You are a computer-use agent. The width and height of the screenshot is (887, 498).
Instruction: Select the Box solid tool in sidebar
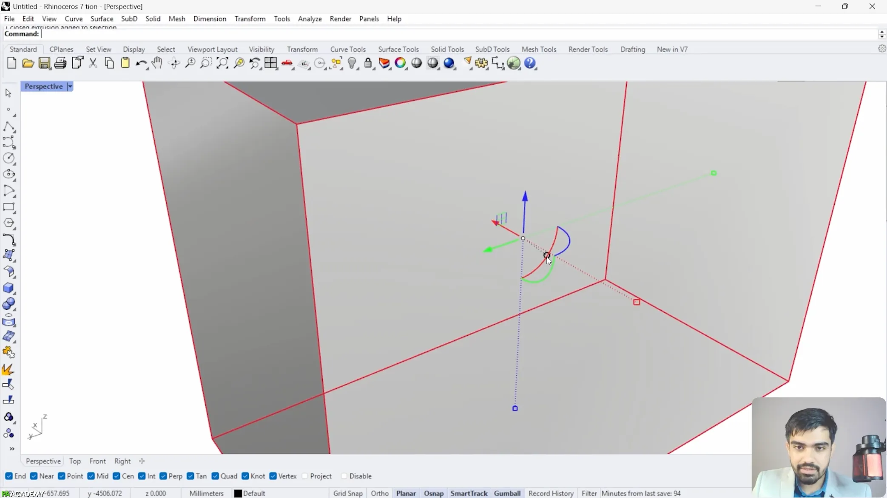coord(9,288)
